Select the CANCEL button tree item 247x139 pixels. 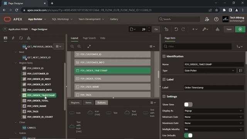tap(32, 128)
